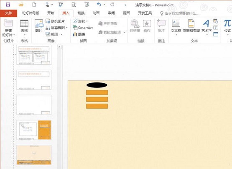Insert a chart with 图表 icon
Screen dimensions: 232x169
79,34
